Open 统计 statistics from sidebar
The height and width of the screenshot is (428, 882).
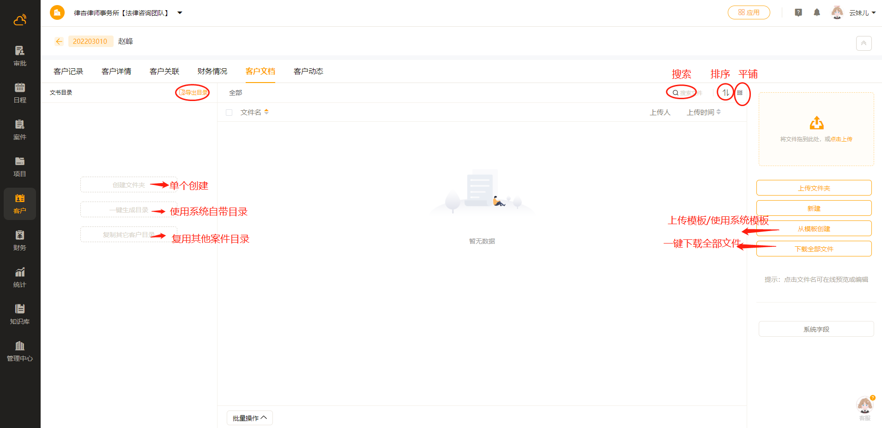(20, 277)
